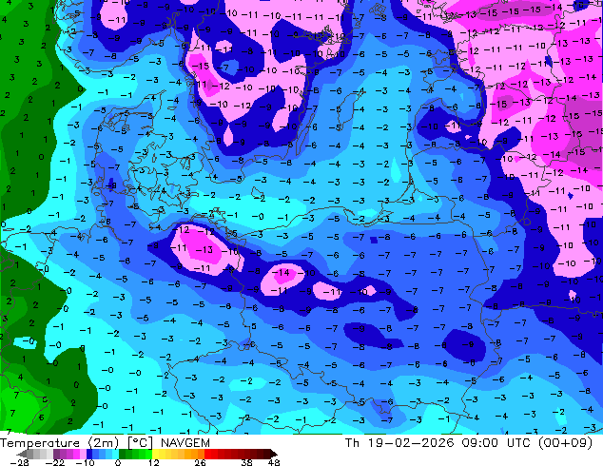Click the '-22' legend scale label

(x=55, y=462)
